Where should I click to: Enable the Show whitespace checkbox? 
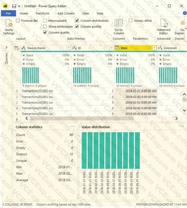point(45,27)
